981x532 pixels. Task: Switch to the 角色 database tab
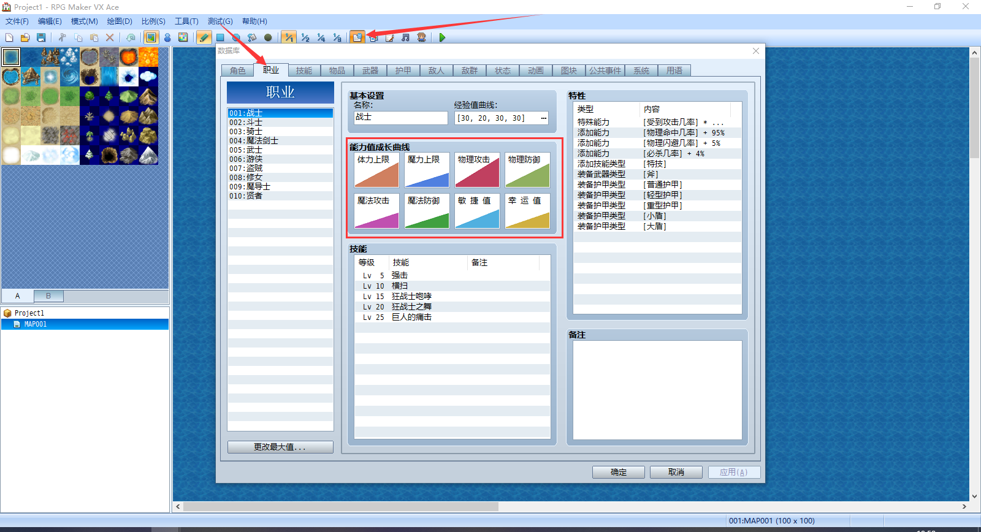(238, 70)
